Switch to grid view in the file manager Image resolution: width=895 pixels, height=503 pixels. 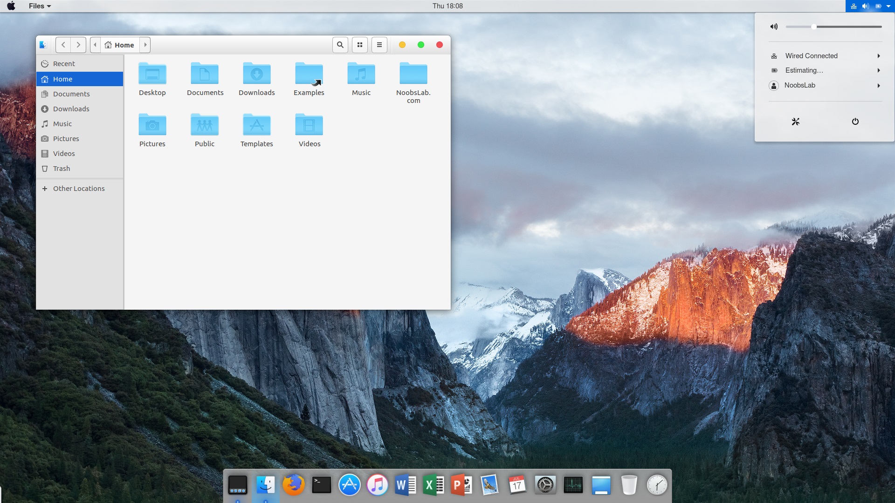pos(359,45)
